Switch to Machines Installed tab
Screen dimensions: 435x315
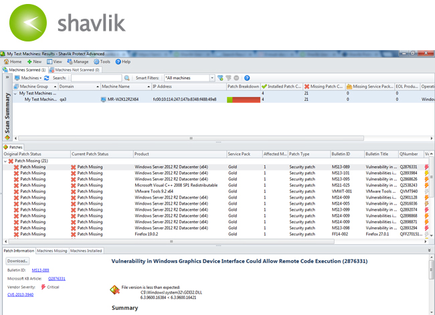coord(86,251)
